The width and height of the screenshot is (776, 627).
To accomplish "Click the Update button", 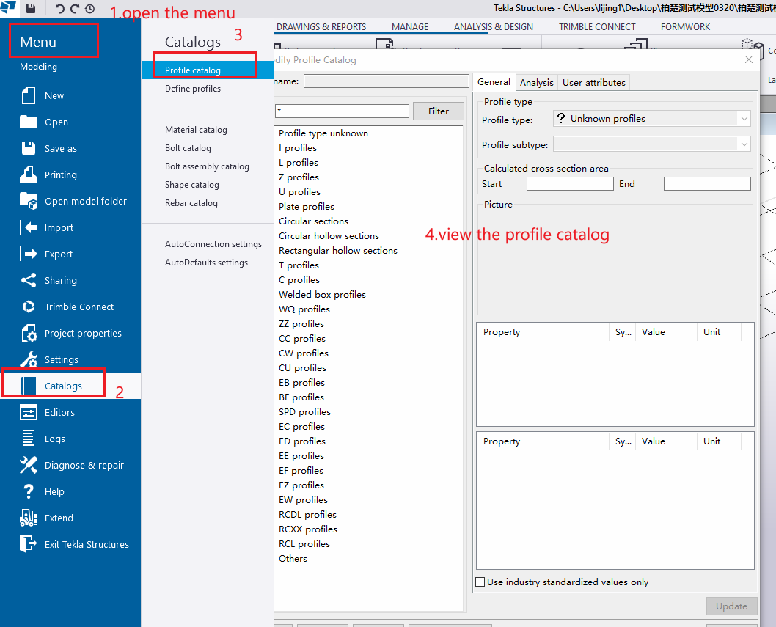I will [731, 606].
